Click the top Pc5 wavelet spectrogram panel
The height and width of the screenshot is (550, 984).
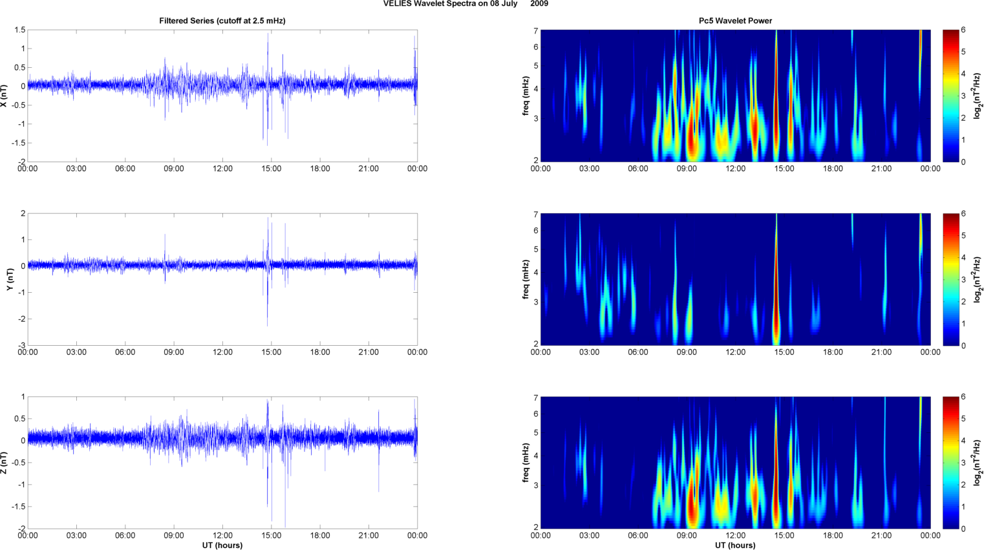point(735,96)
